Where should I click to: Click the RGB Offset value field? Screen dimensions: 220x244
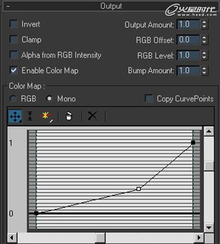[188, 40]
